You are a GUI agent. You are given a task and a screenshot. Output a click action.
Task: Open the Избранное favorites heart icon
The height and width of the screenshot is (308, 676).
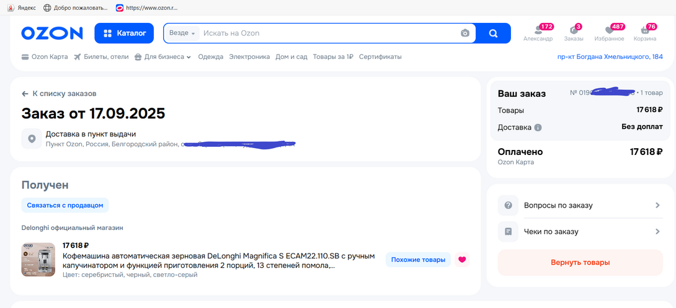click(609, 32)
